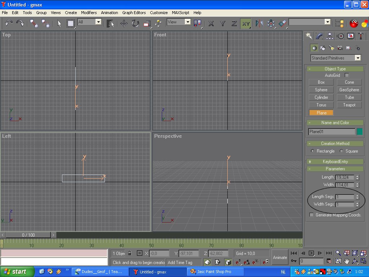Open the Modifiers menu
Screen dimensions: 369x277
point(89,13)
